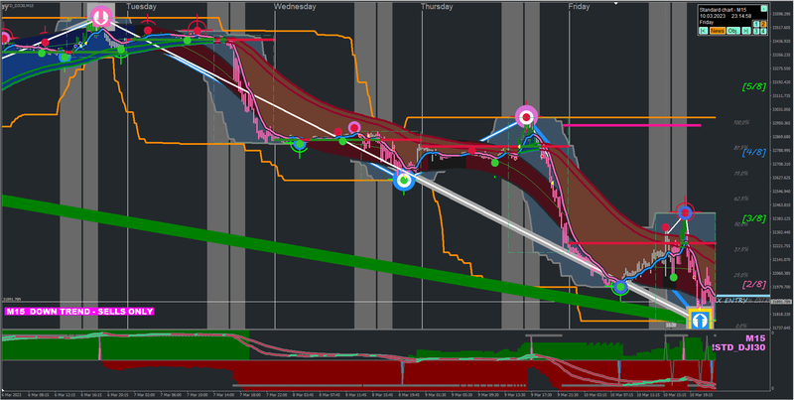Select layout number 1 in chart panel
This screenshot has width=794, height=400.
coord(756,24)
